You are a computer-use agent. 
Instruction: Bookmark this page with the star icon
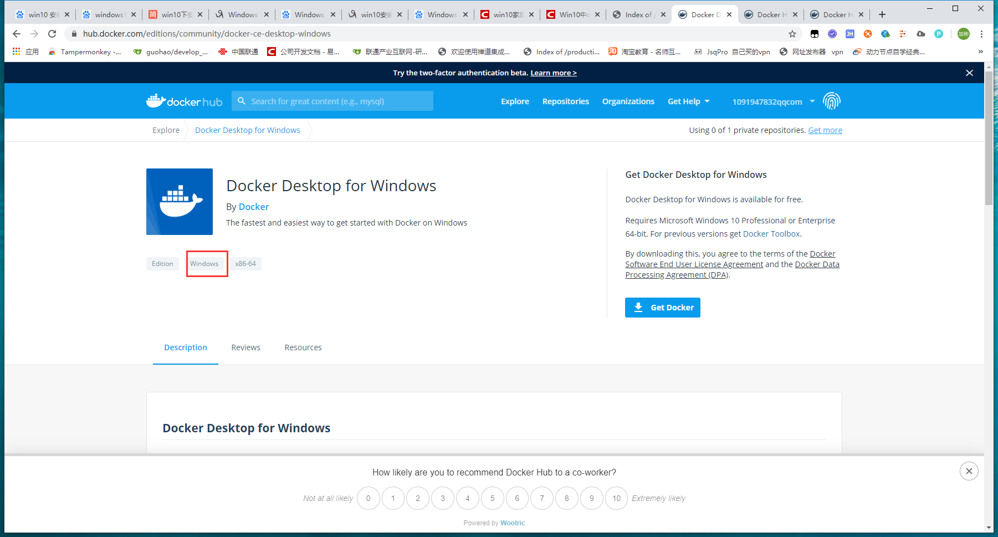point(792,34)
